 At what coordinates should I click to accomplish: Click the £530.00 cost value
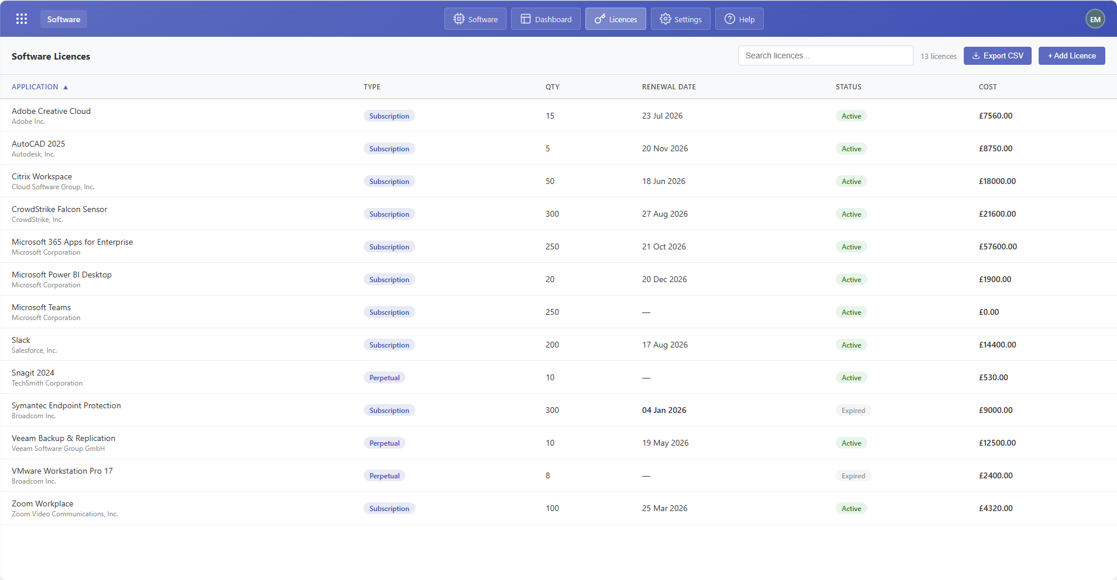994,377
